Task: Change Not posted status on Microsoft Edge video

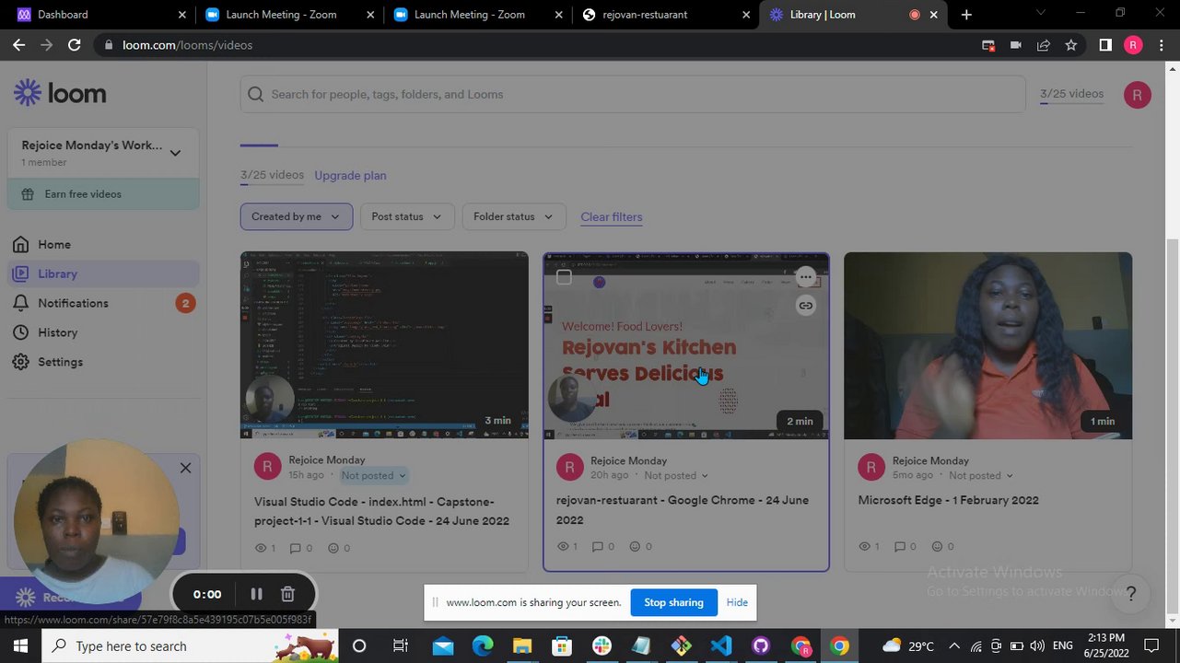Action: click(x=981, y=475)
